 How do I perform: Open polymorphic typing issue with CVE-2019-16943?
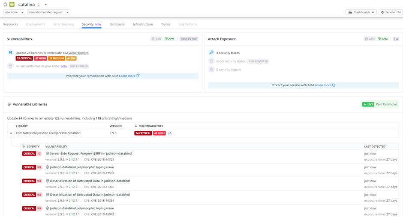click(82, 208)
